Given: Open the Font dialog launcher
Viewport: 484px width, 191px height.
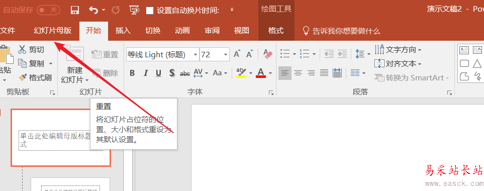Looking at the screenshot, I should click(x=271, y=92).
